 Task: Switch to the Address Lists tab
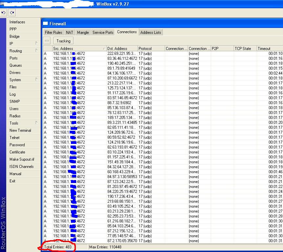pyautogui.click(x=151, y=33)
